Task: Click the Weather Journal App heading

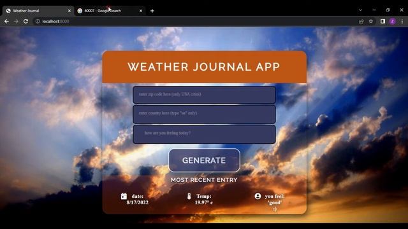Action: 204,67
